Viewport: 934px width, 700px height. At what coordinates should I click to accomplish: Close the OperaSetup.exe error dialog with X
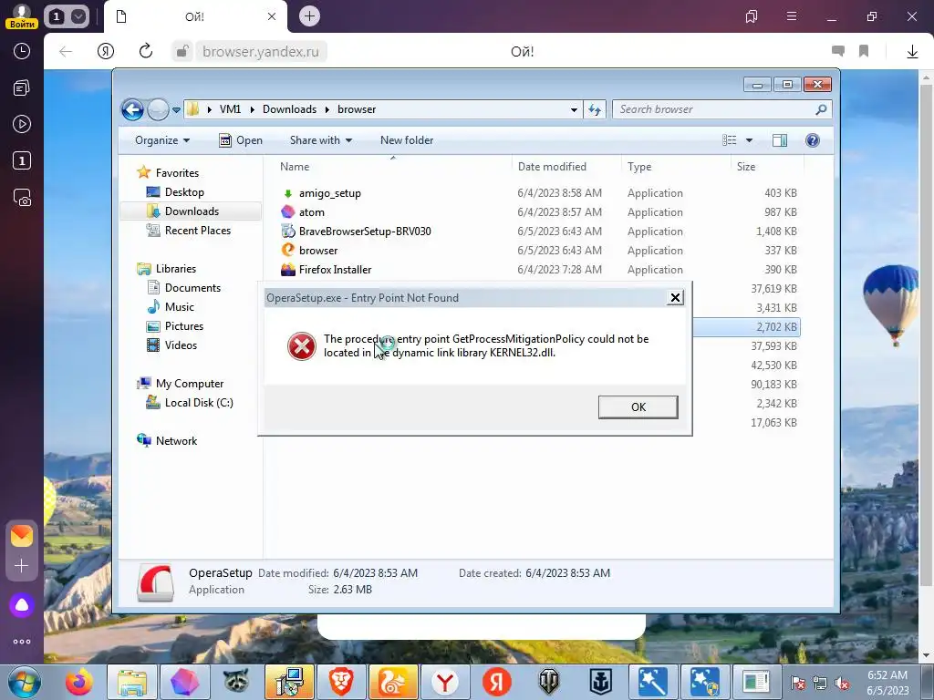point(675,298)
